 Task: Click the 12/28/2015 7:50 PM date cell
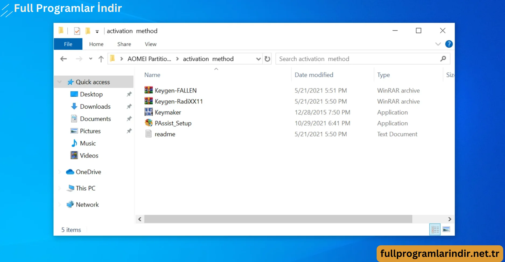(322, 112)
